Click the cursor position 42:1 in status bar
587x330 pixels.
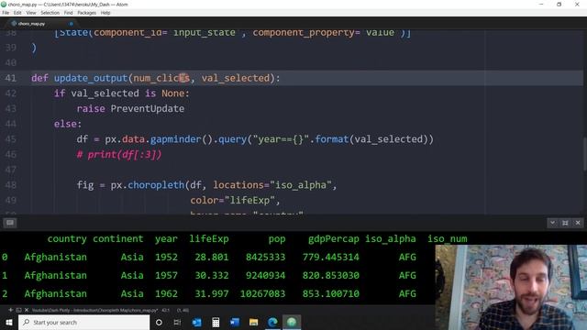pyautogui.click(x=166, y=310)
